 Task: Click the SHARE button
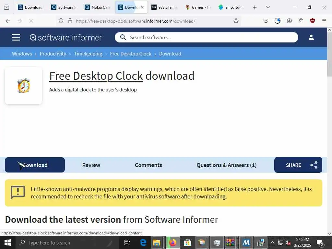point(298,165)
